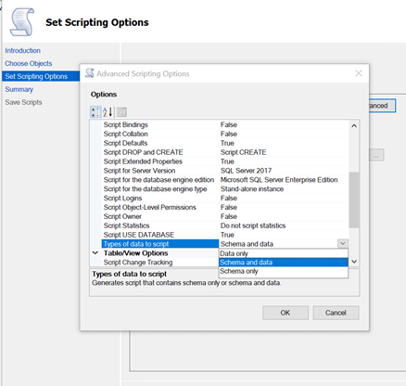Click the 'SQL Server 2017' value
Image resolution: width=406 pixels, height=386 pixels.
pos(246,171)
